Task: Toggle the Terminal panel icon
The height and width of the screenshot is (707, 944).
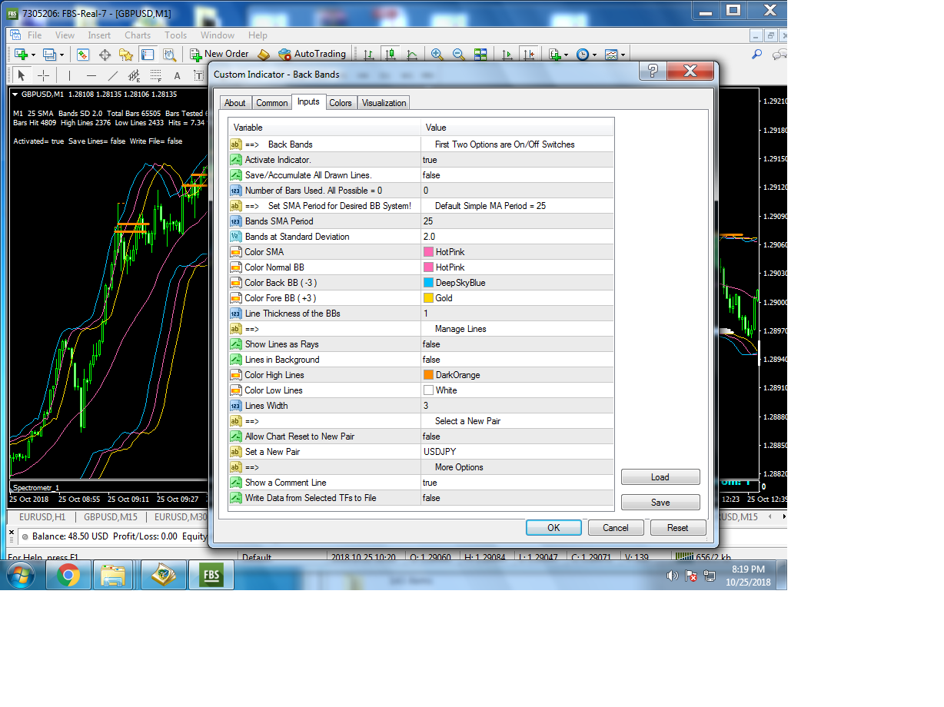Action: click(148, 55)
